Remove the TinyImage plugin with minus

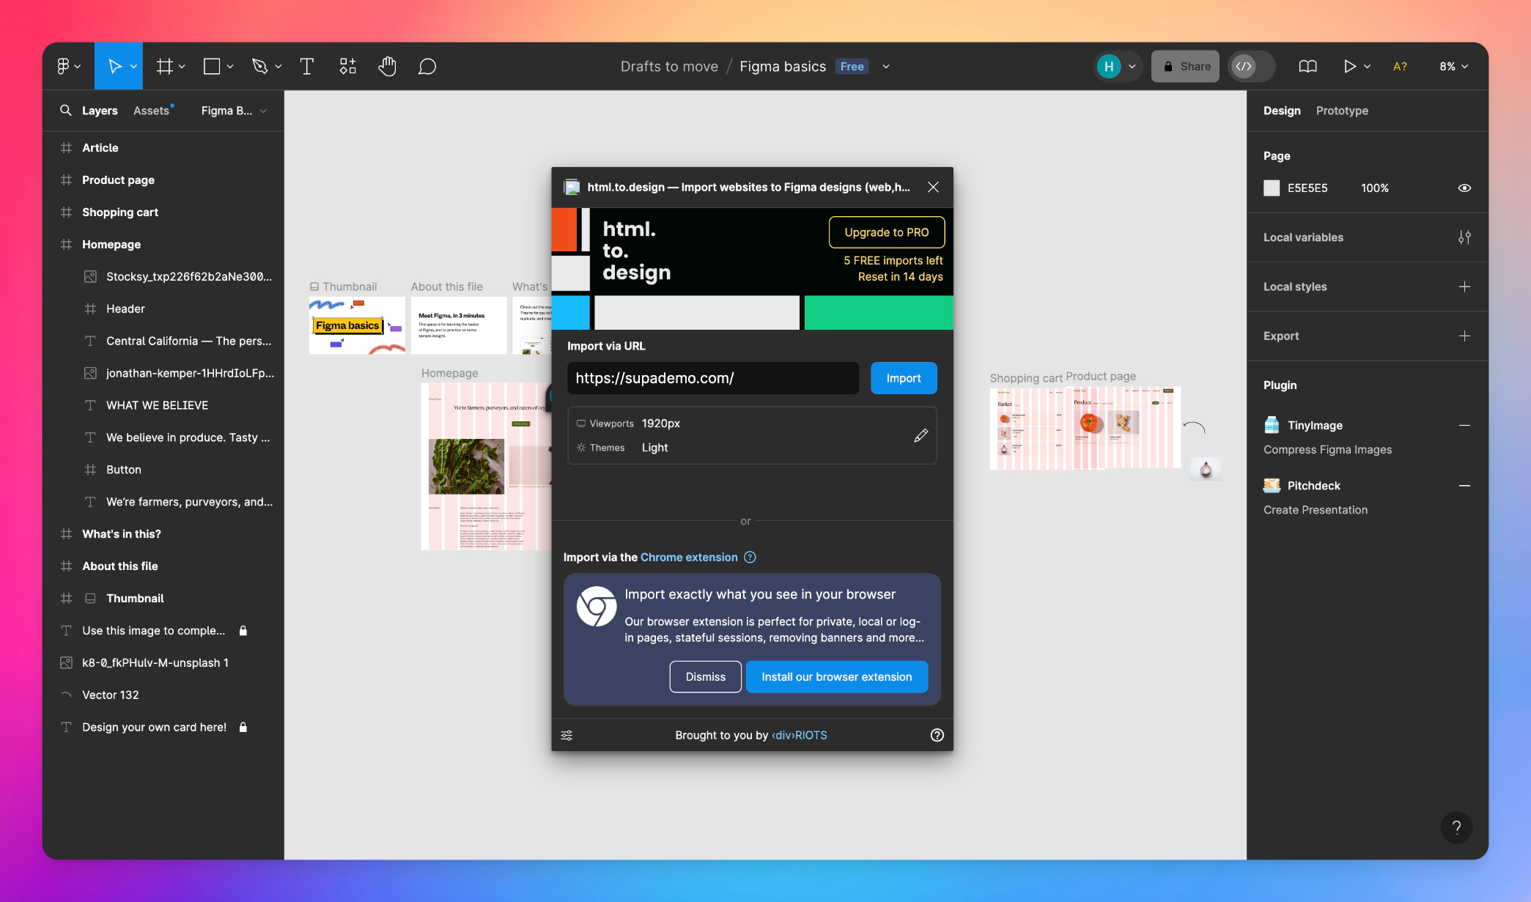pyautogui.click(x=1464, y=425)
